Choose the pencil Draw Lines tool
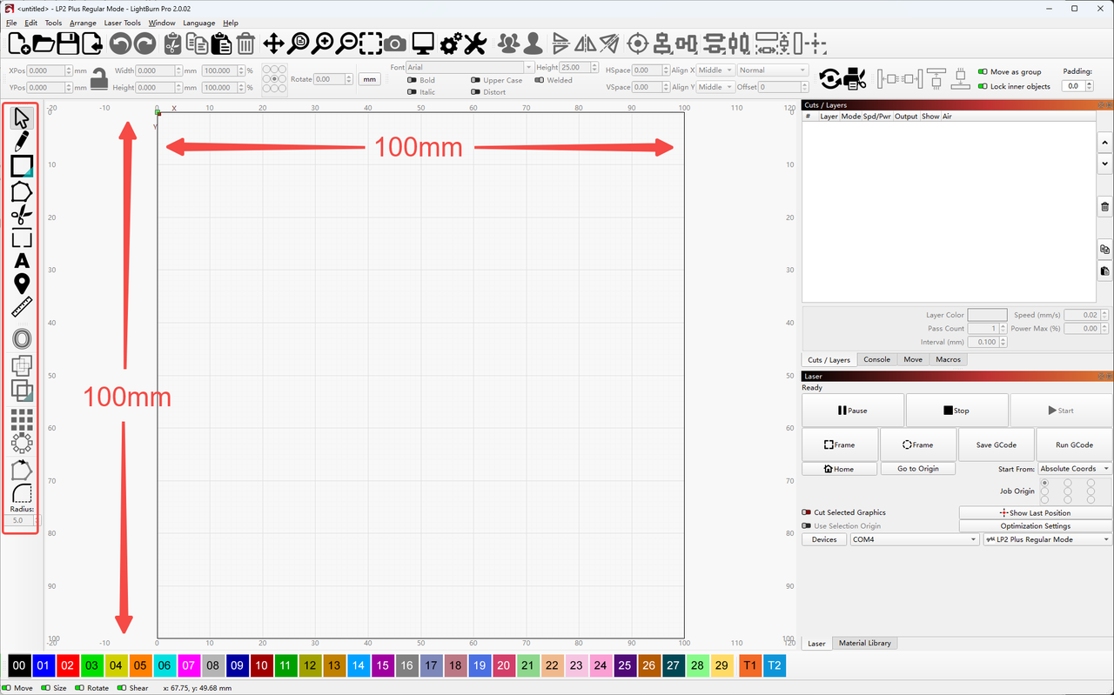Viewport: 1114px width, 695px height. 22,142
